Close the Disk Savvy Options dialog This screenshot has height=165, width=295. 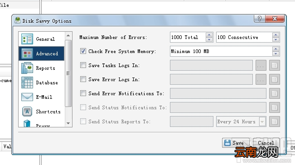(x=275, y=19)
